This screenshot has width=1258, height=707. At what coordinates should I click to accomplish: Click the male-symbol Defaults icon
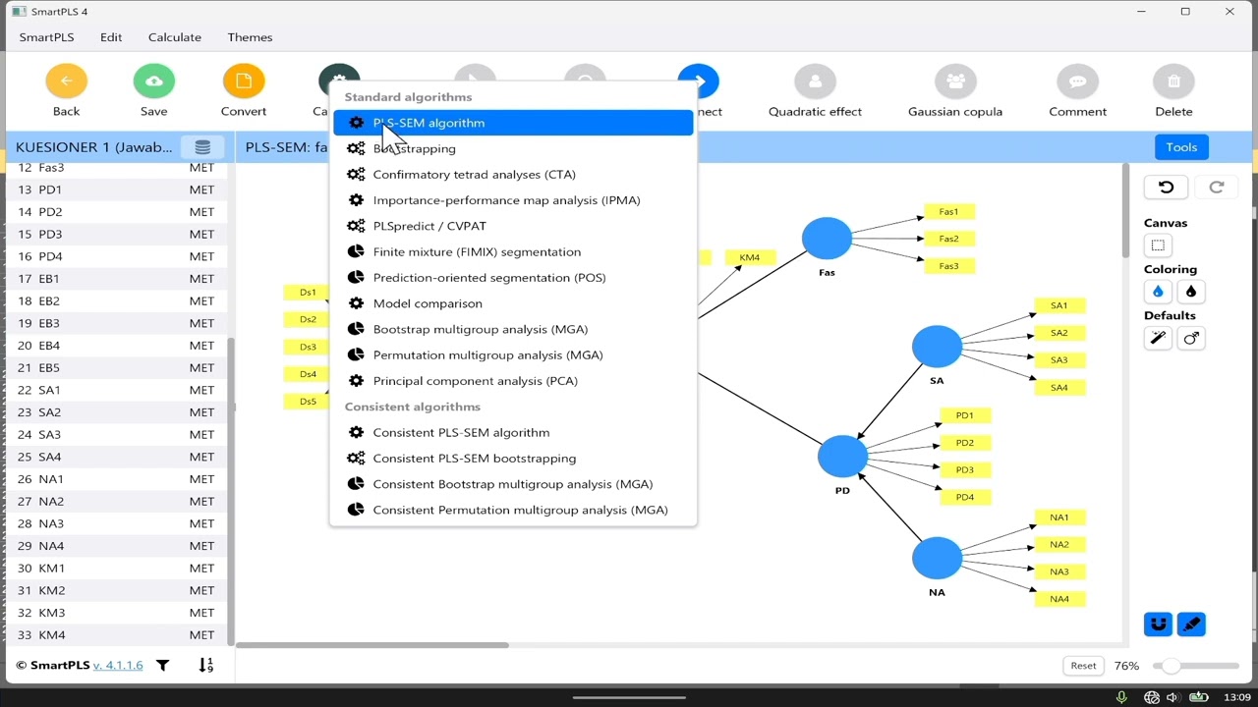tap(1191, 338)
